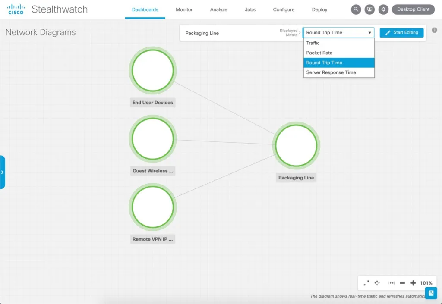
Task: Choose Traffic from the metric list
Action: click(x=339, y=43)
